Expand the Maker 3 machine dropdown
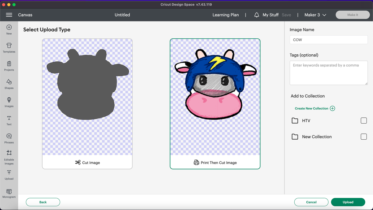373x210 pixels. pos(315,15)
